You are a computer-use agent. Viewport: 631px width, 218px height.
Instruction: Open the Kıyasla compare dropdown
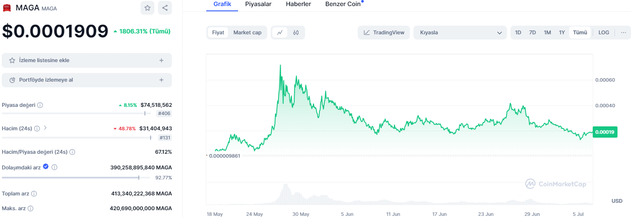(460, 33)
